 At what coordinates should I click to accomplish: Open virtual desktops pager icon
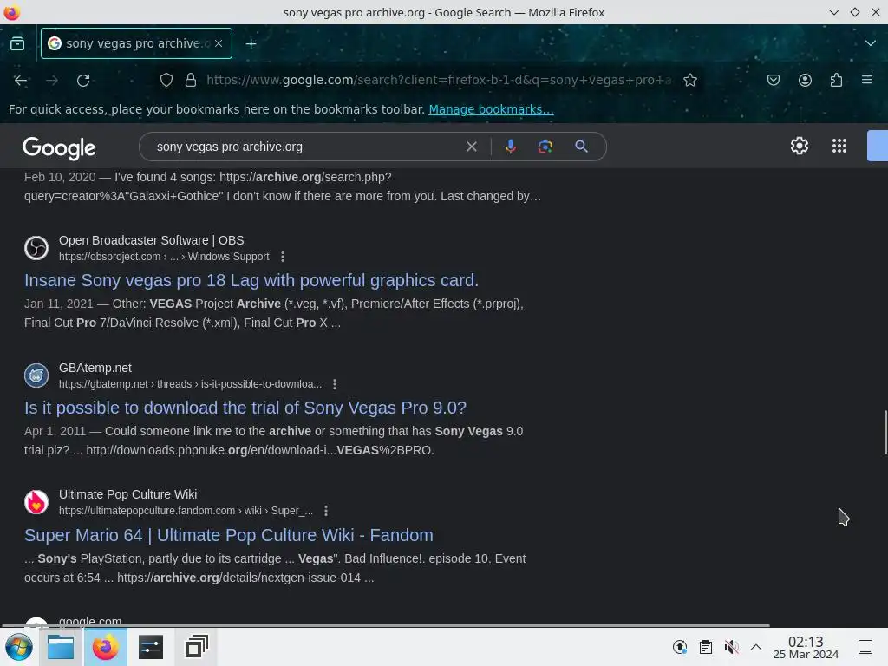click(x=197, y=647)
